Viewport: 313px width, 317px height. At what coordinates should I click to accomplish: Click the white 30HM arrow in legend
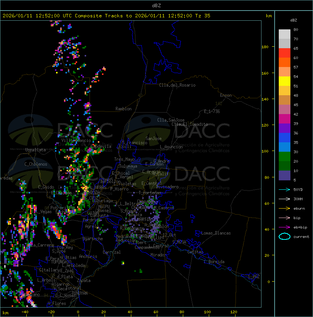click(x=284, y=199)
